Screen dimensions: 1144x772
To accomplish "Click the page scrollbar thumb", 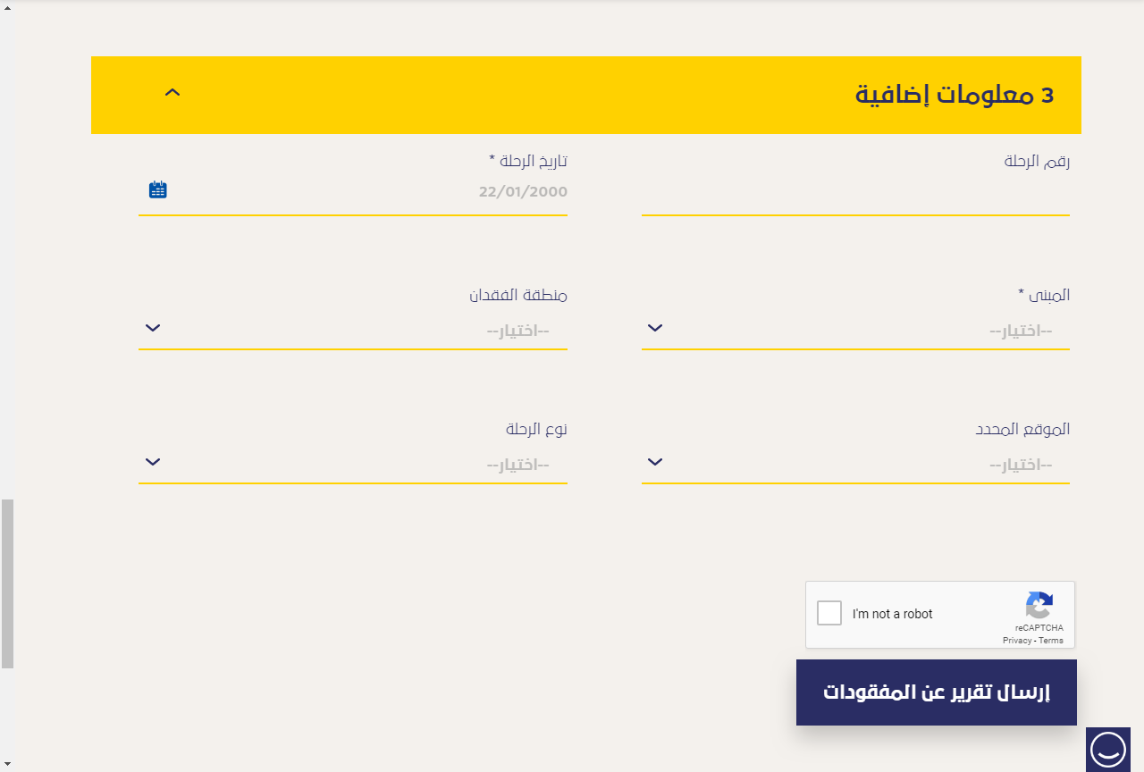I will point(7,583).
